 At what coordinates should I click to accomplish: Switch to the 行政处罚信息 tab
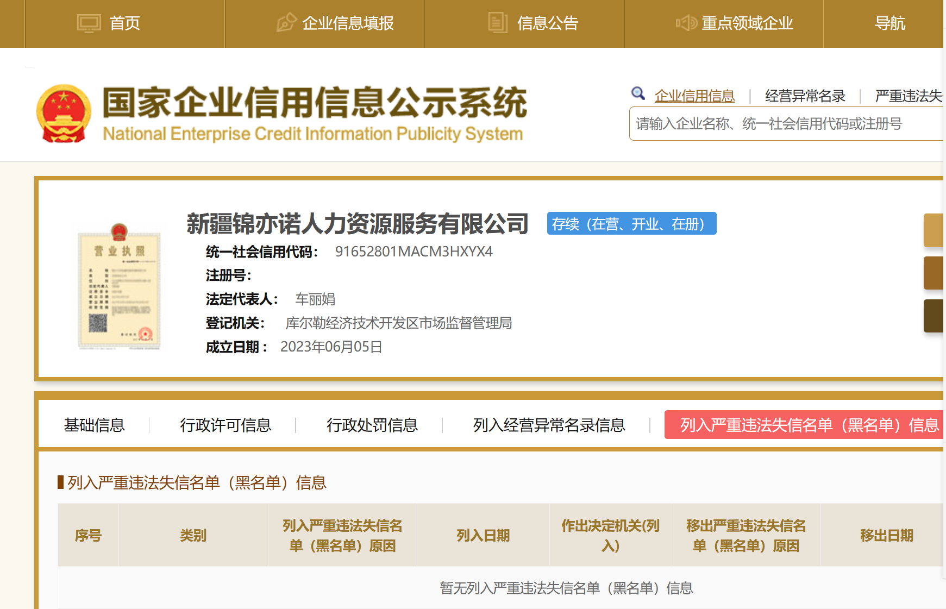click(x=372, y=425)
